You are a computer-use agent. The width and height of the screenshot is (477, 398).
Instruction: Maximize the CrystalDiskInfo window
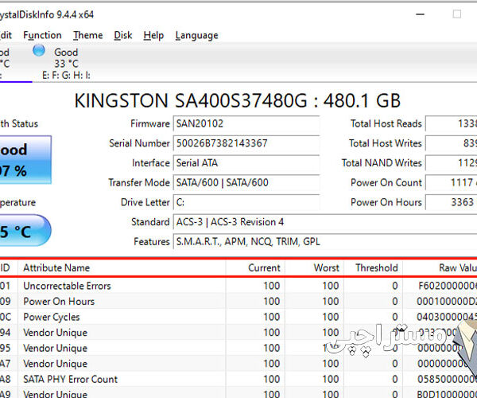coord(456,14)
